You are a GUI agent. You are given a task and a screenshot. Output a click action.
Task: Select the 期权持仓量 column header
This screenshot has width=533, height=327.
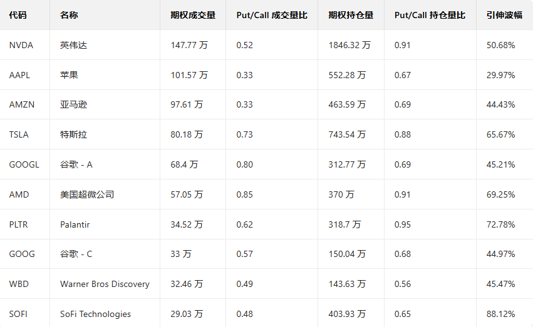(351, 15)
